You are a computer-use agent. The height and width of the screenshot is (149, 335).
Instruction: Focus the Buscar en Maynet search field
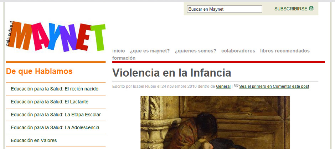(225, 9)
